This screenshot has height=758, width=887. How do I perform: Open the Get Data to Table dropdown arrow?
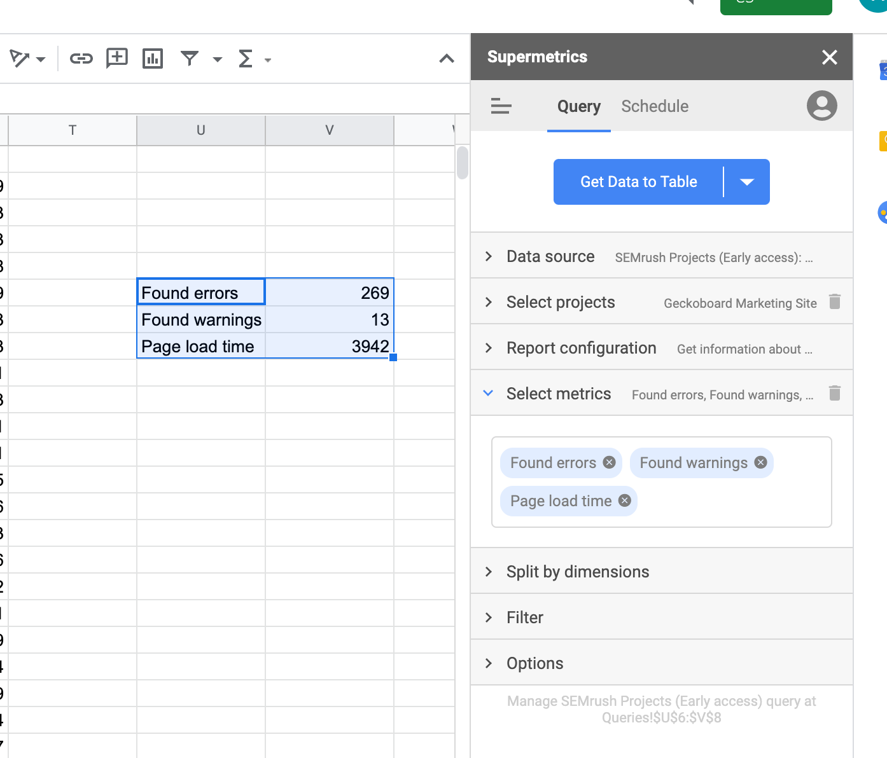(x=747, y=182)
